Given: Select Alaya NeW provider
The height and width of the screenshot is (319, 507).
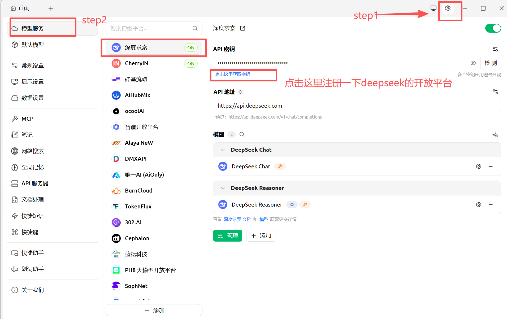Looking at the screenshot, I should pos(154,143).
